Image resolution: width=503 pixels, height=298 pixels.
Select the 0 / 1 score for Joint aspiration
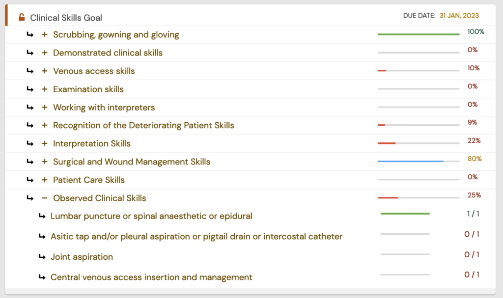point(472,254)
